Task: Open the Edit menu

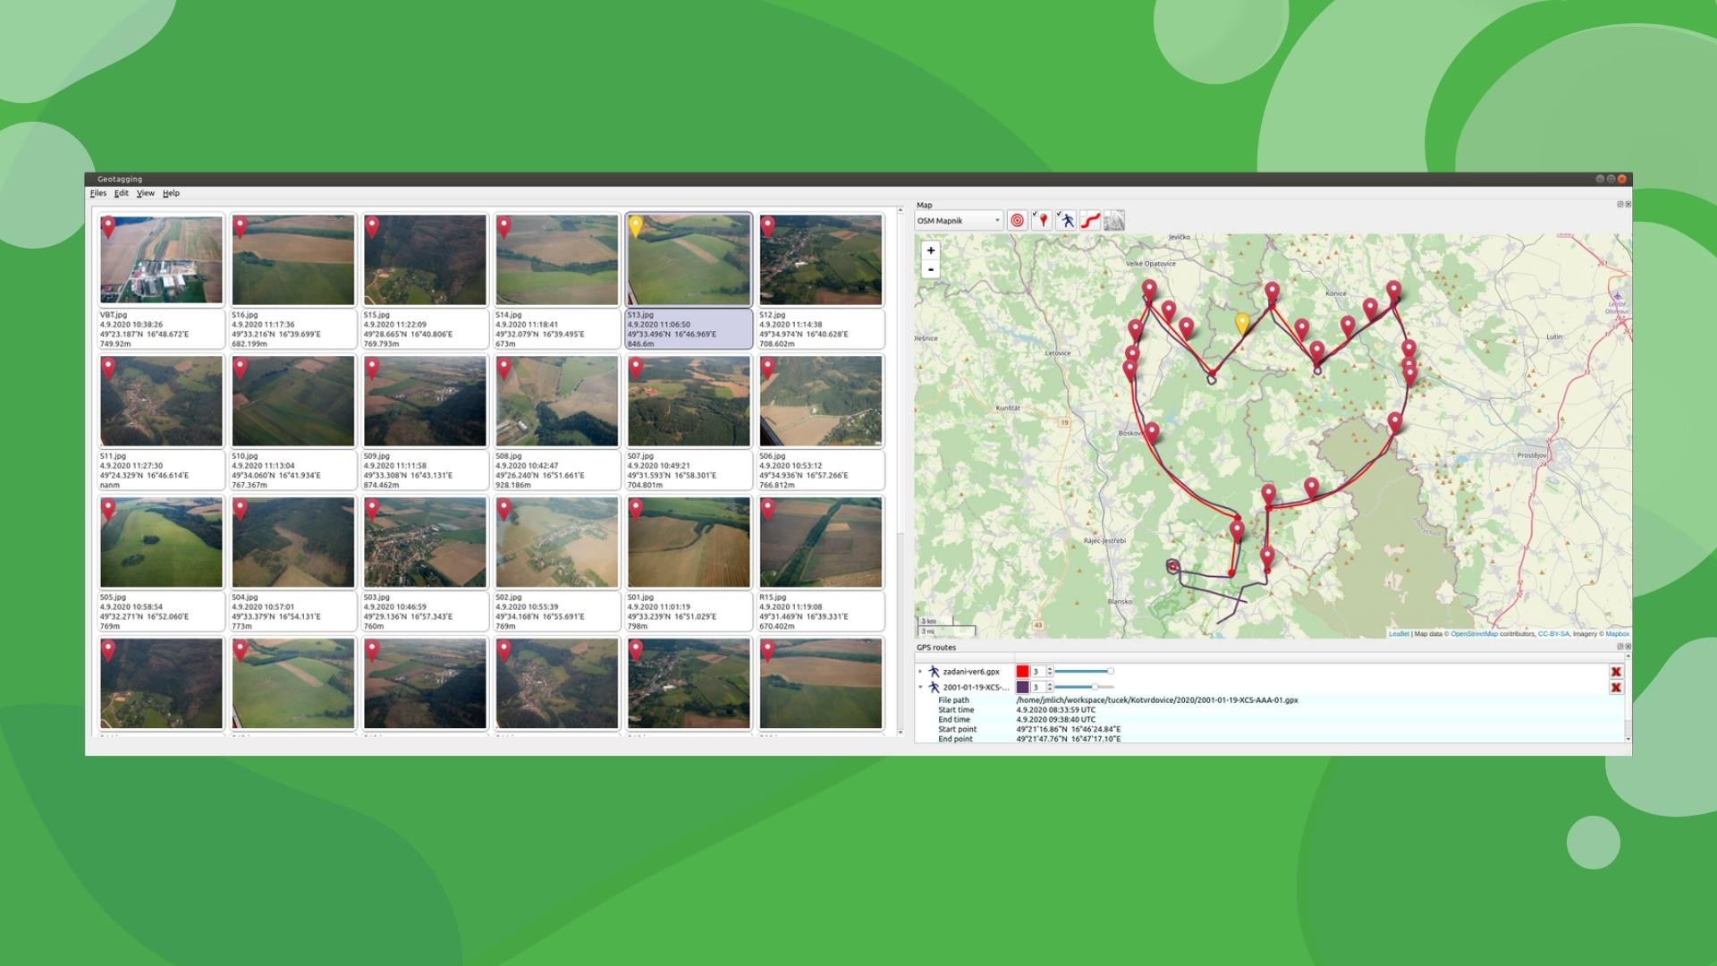Action: pos(122,193)
